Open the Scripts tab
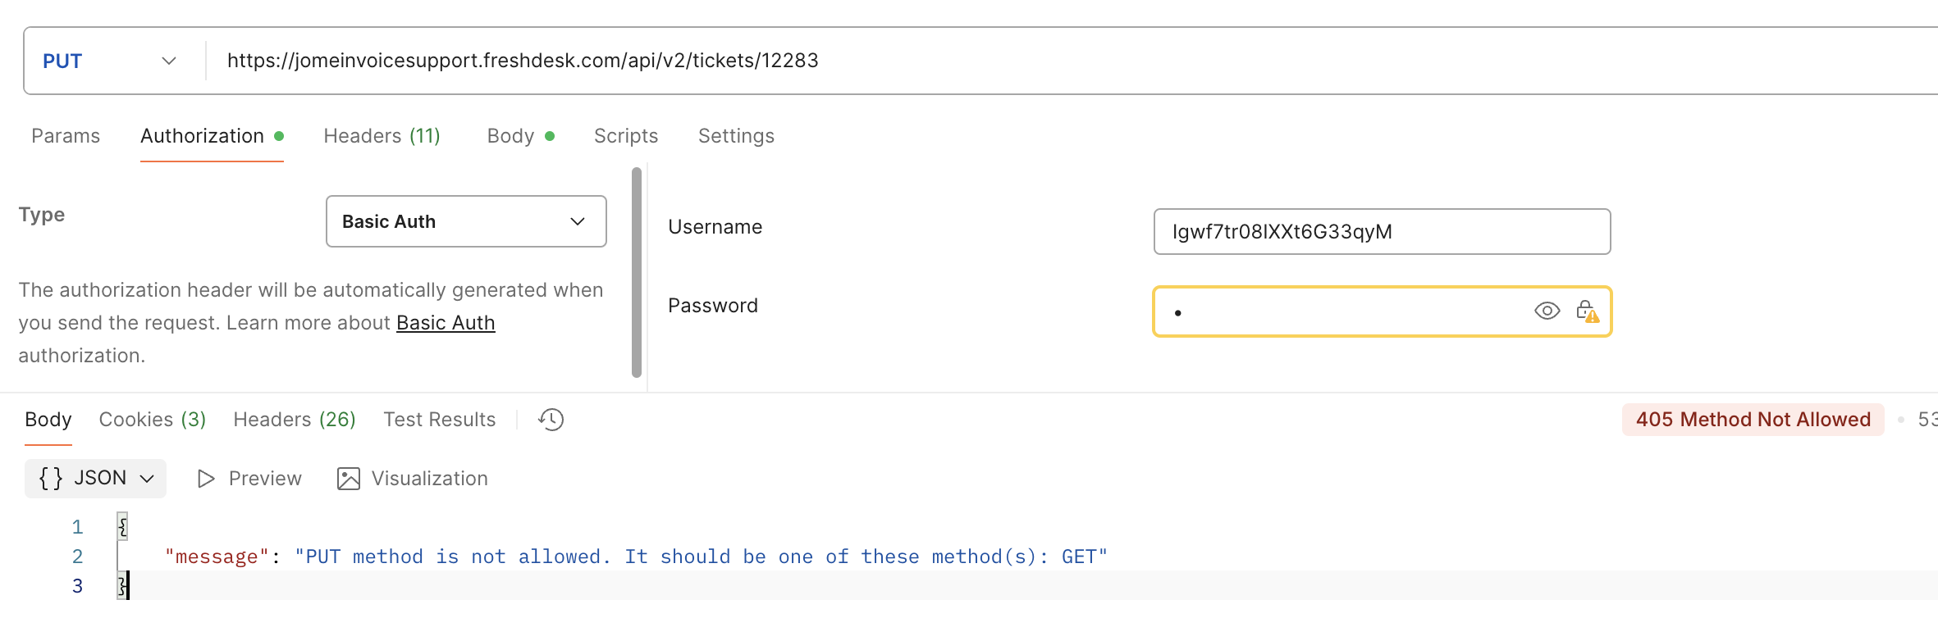 [626, 136]
